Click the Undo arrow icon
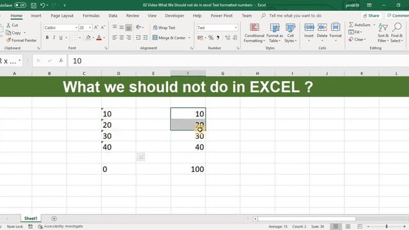 point(43,5)
